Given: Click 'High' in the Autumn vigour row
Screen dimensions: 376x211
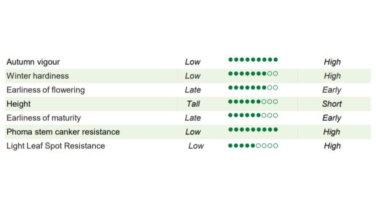Looking at the screenshot, I should 332,62.
